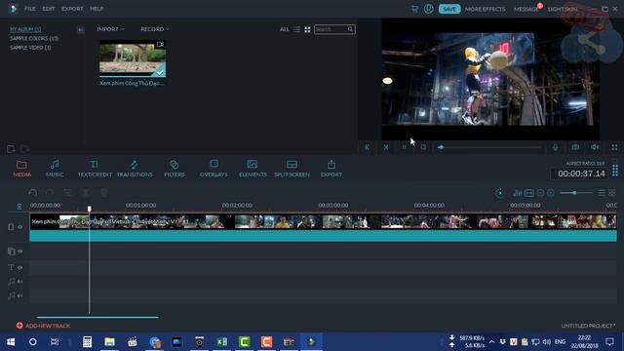Redo the timeline action

point(50,193)
